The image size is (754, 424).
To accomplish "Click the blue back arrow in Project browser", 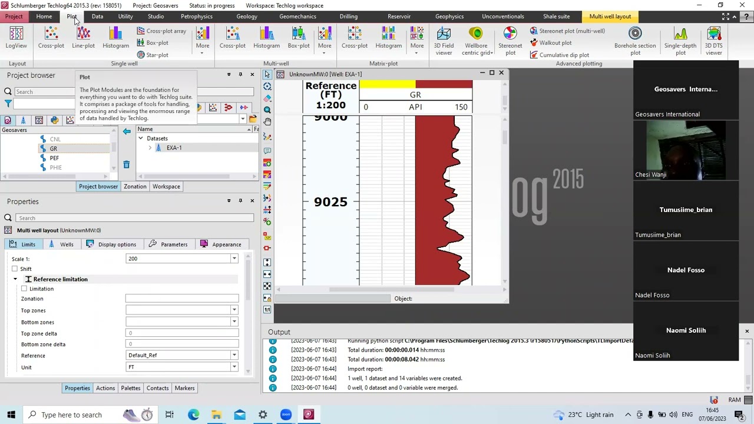I will [127, 131].
